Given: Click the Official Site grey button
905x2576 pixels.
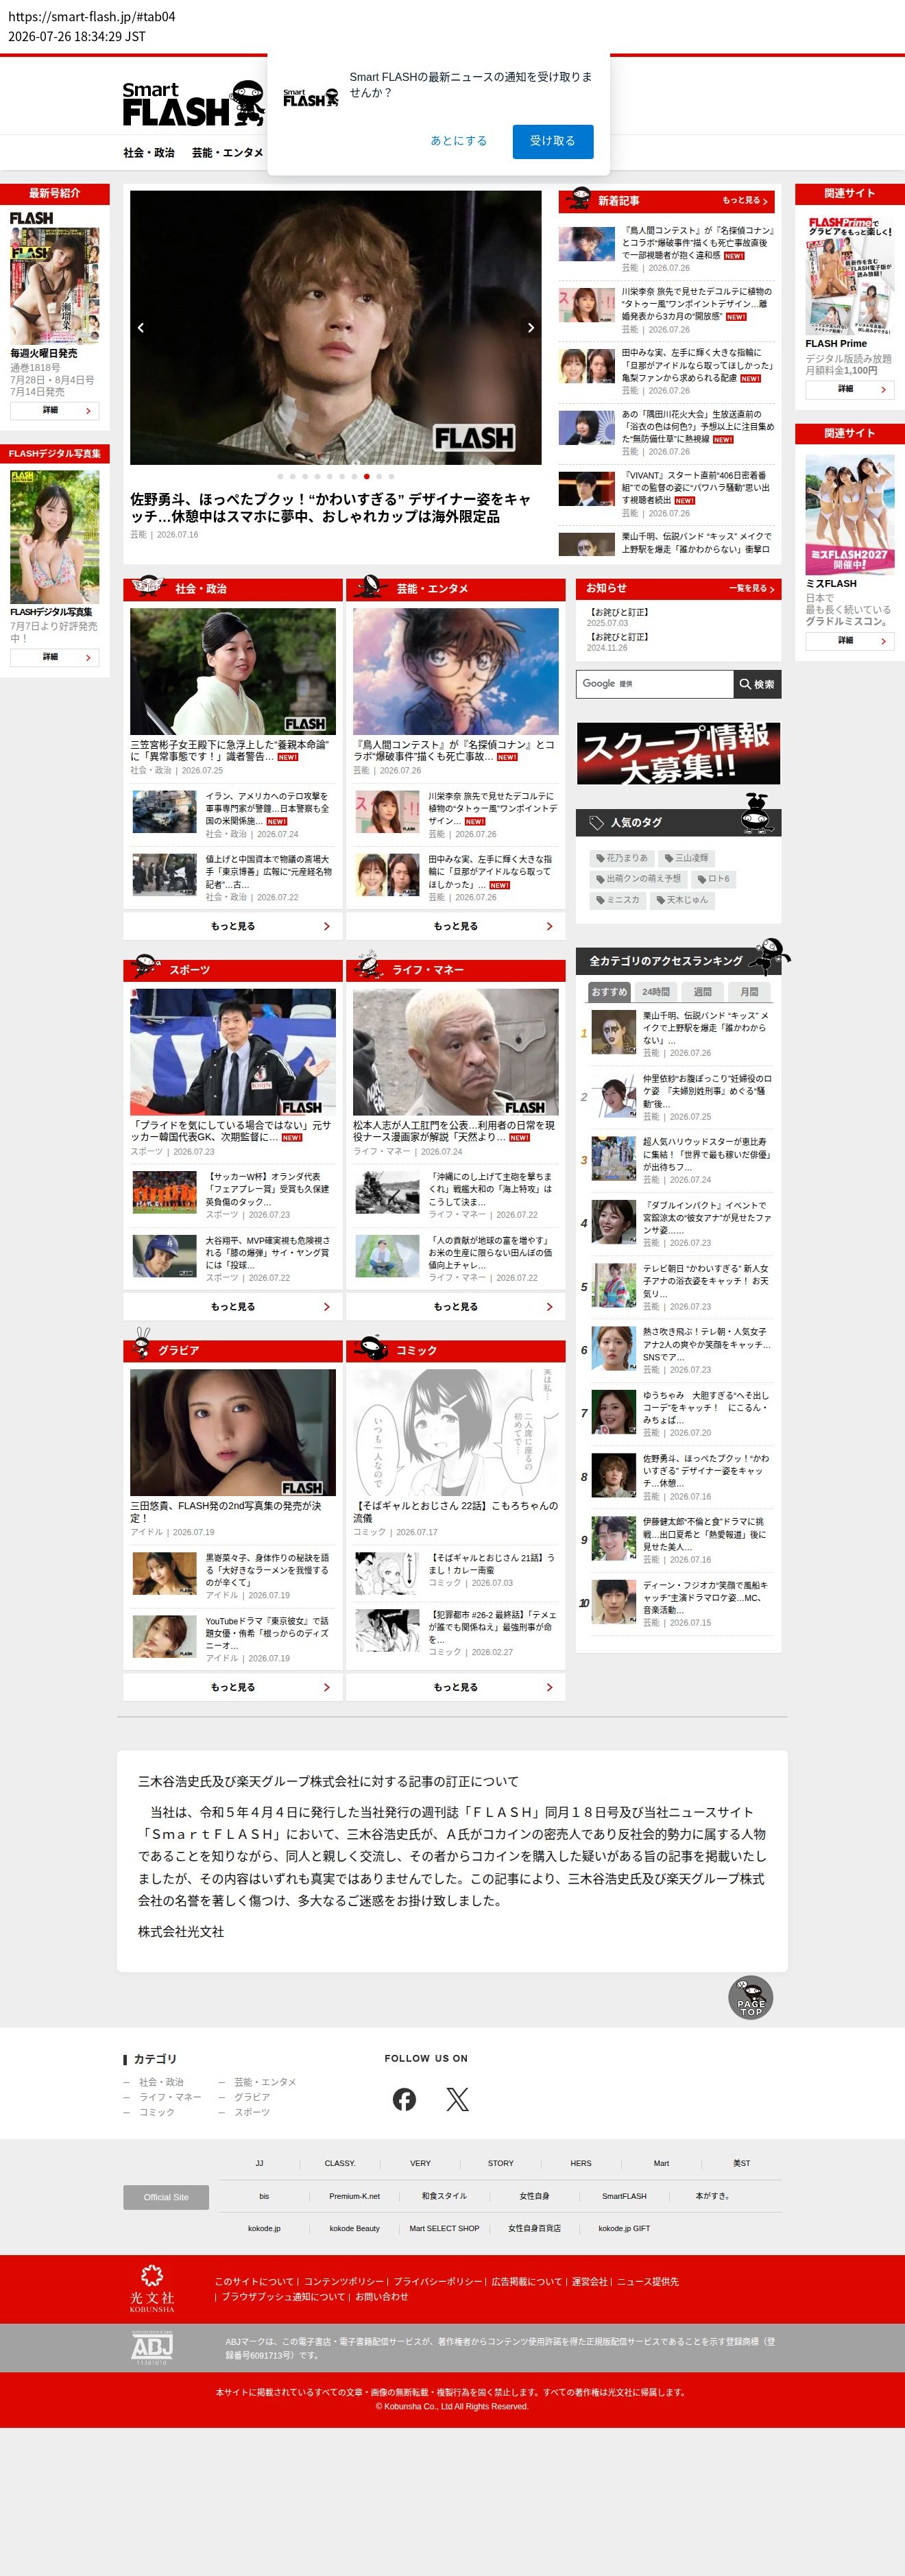Looking at the screenshot, I should click(166, 2197).
